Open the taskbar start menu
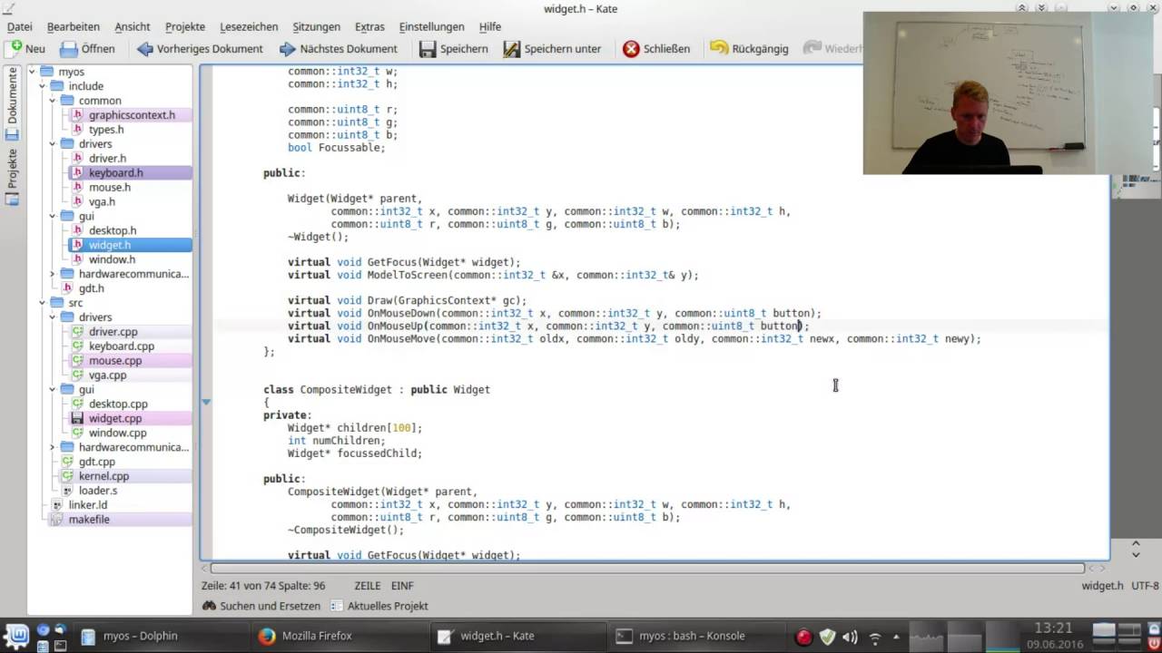1162x653 pixels. tap(16, 635)
